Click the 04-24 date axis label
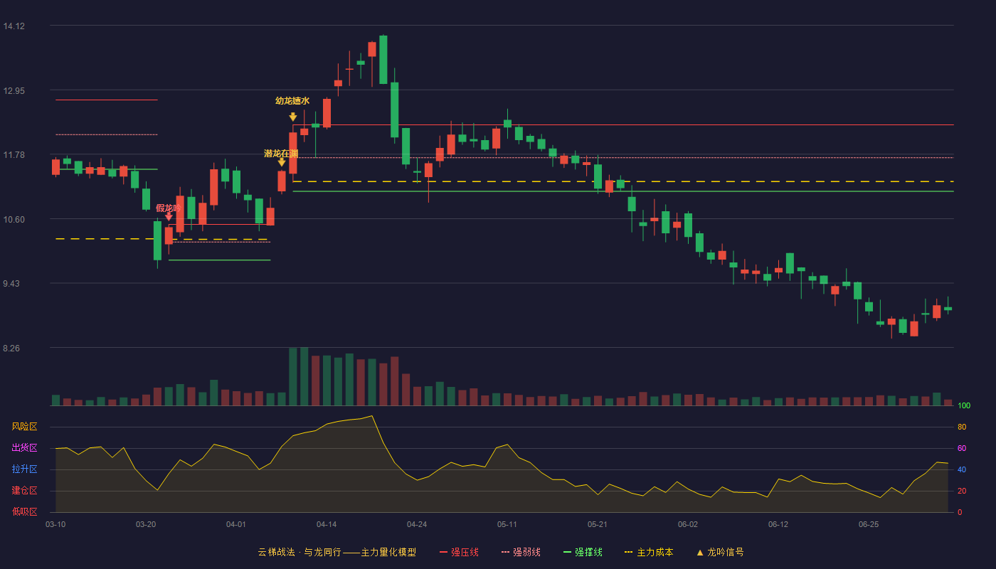 417,524
